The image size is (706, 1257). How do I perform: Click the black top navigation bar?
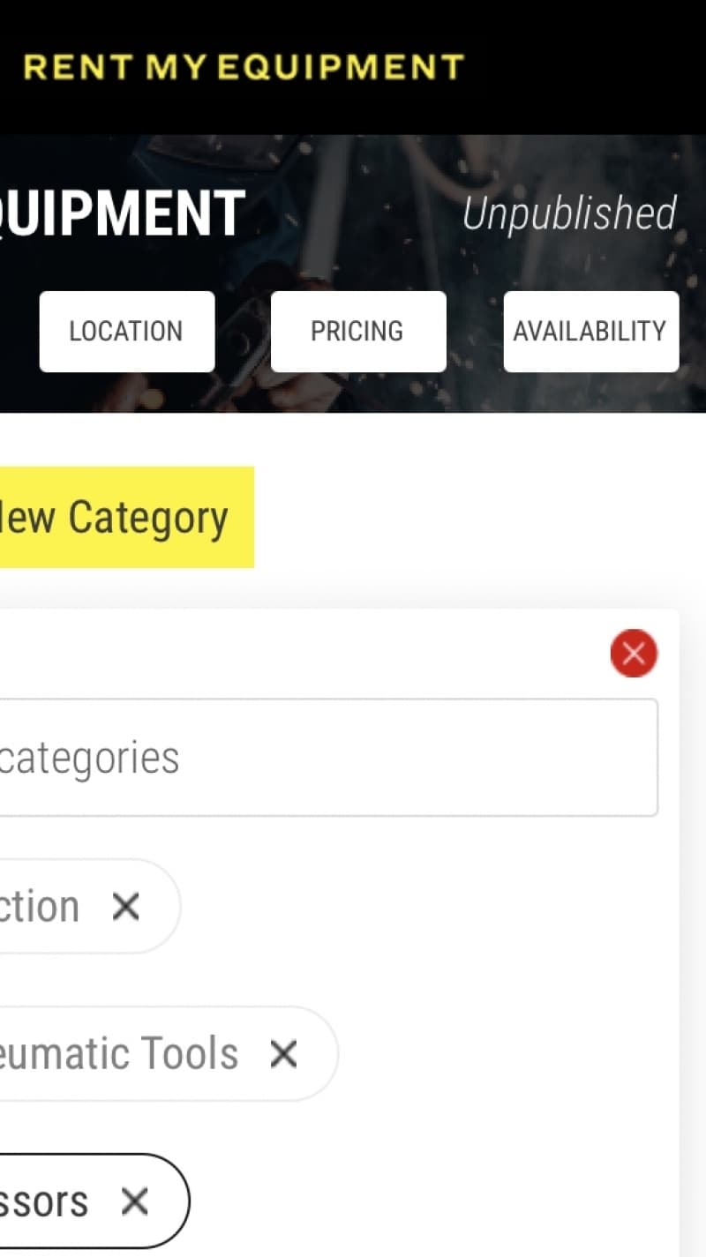(582, 67)
